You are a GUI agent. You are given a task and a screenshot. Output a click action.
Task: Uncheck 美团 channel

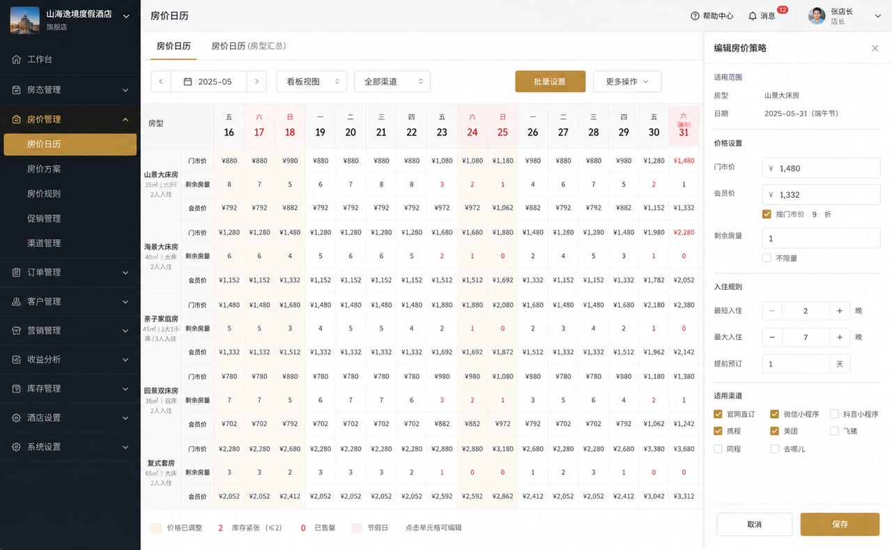(x=774, y=431)
